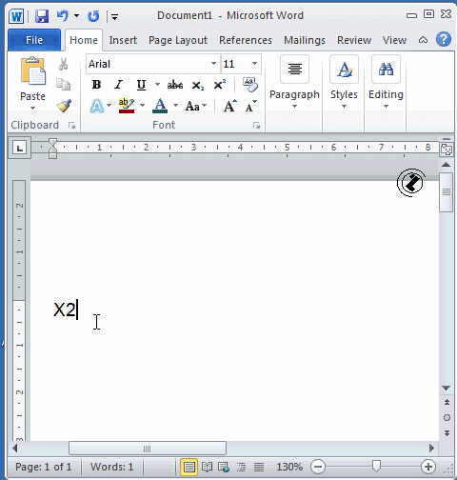This screenshot has width=457, height=480.
Task: Minimize the Ribbon with caret icon
Action: (423, 40)
